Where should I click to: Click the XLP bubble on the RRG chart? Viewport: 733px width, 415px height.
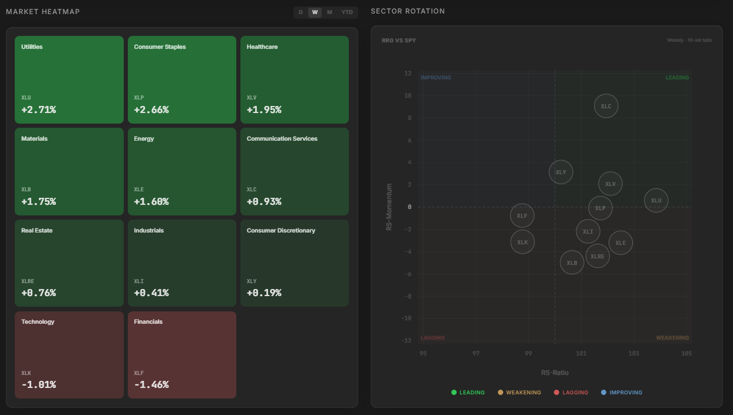600,208
